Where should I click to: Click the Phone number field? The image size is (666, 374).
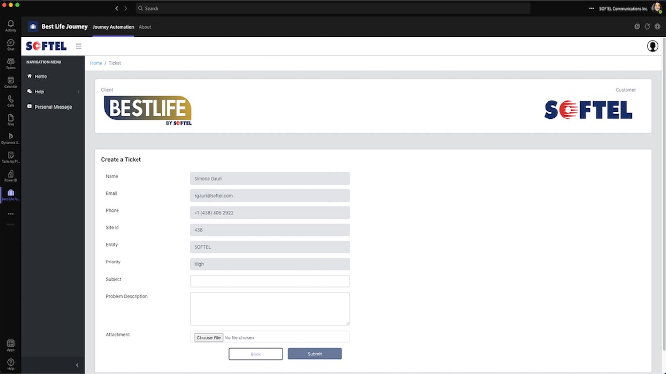coord(270,213)
